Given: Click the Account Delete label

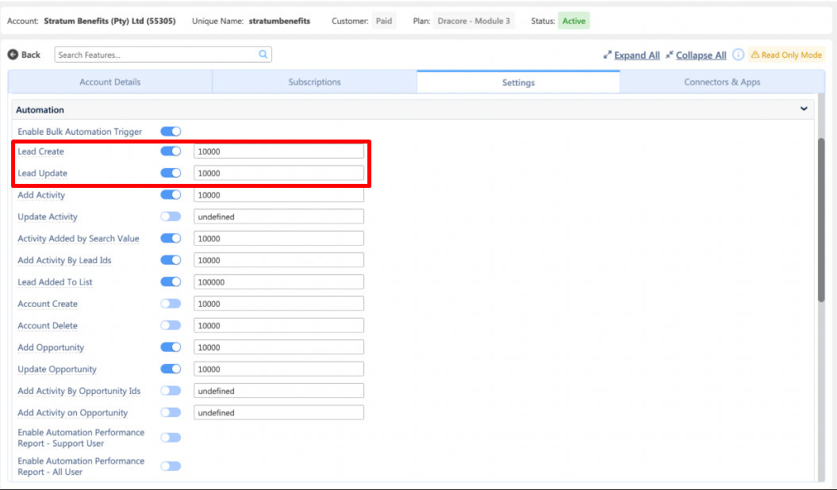Looking at the screenshot, I should pos(48,325).
